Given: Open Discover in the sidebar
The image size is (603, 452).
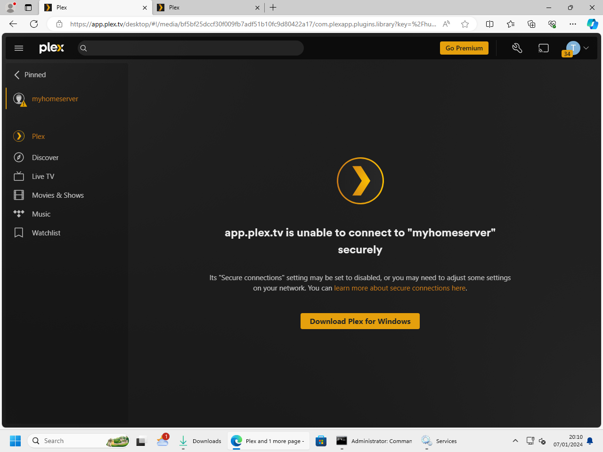Looking at the screenshot, I should (x=45, y=158).
